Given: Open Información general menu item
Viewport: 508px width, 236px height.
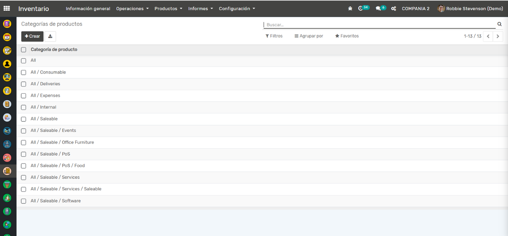Looking at the screenshot, I should (x=88, y=9).
